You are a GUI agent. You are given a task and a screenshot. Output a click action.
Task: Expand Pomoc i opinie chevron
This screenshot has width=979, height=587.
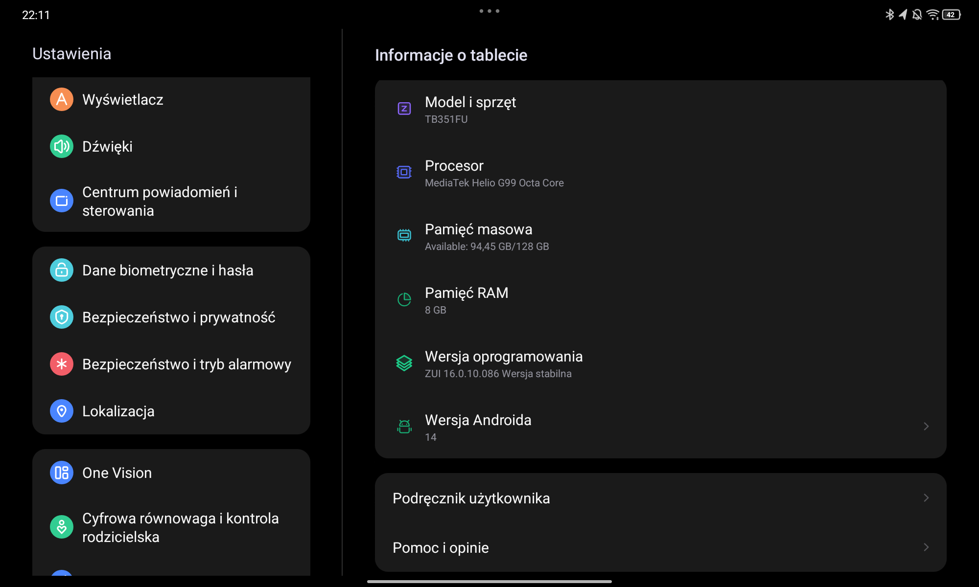tap(926, 547)
